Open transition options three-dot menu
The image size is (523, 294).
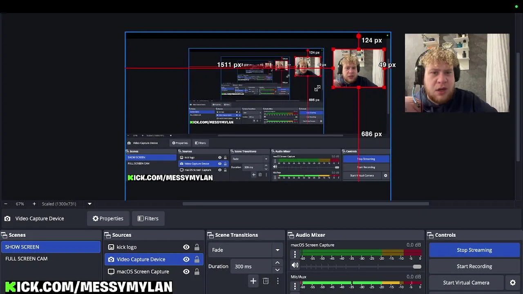[x=278, y=281]
